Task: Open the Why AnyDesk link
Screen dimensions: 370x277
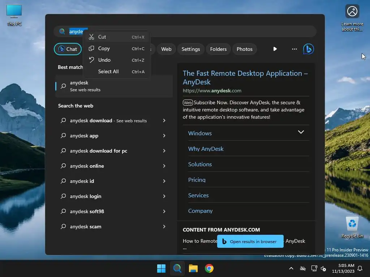Action: (206, 149)
